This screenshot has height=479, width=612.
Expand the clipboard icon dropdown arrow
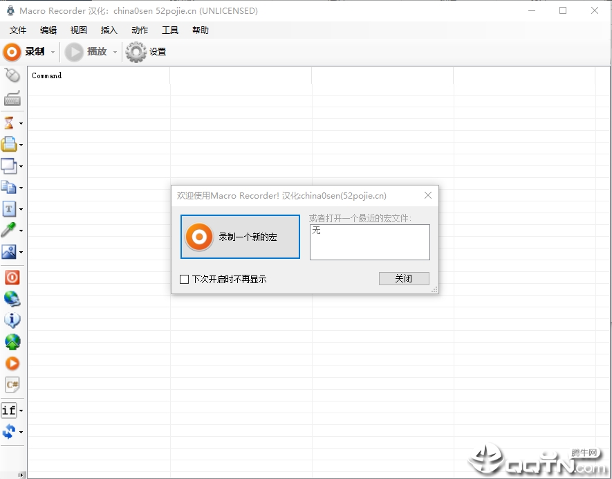pos(21,145)
